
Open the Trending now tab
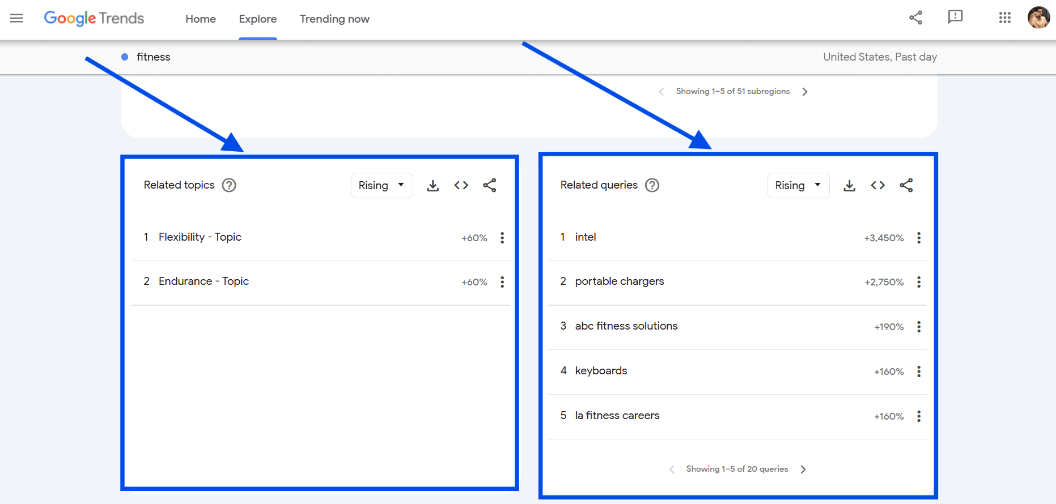click(334, 19)
